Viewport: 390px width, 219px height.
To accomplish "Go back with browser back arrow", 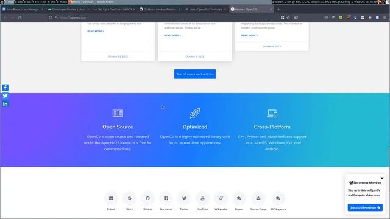I will tap(5, 18).
